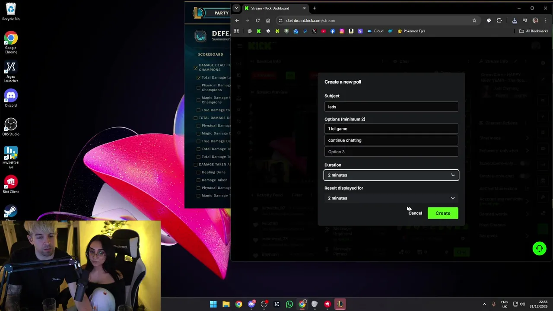Image resolution: width=553 pixels, height=311 pixels.
Task: Open Recycle Bin desktop icon
Action: coord(11,12)
